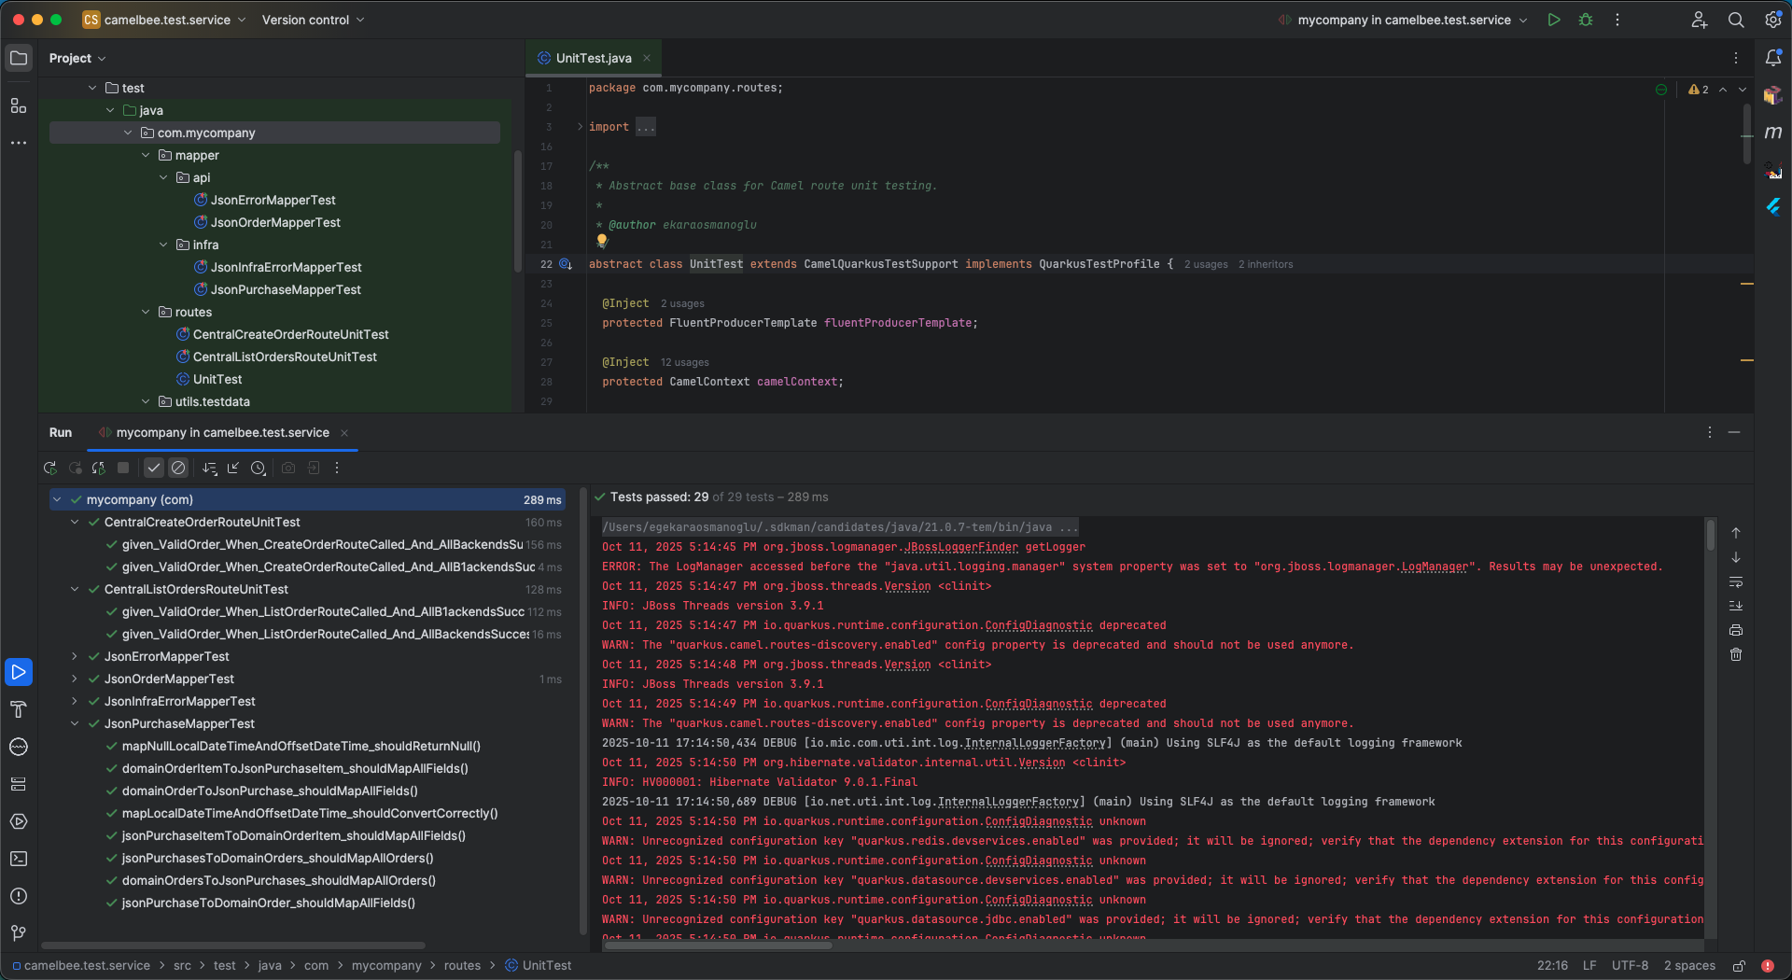
Task: Select mycompany in the breadcrumb bar
Action: pyautogui.click(x=386, y=965)
